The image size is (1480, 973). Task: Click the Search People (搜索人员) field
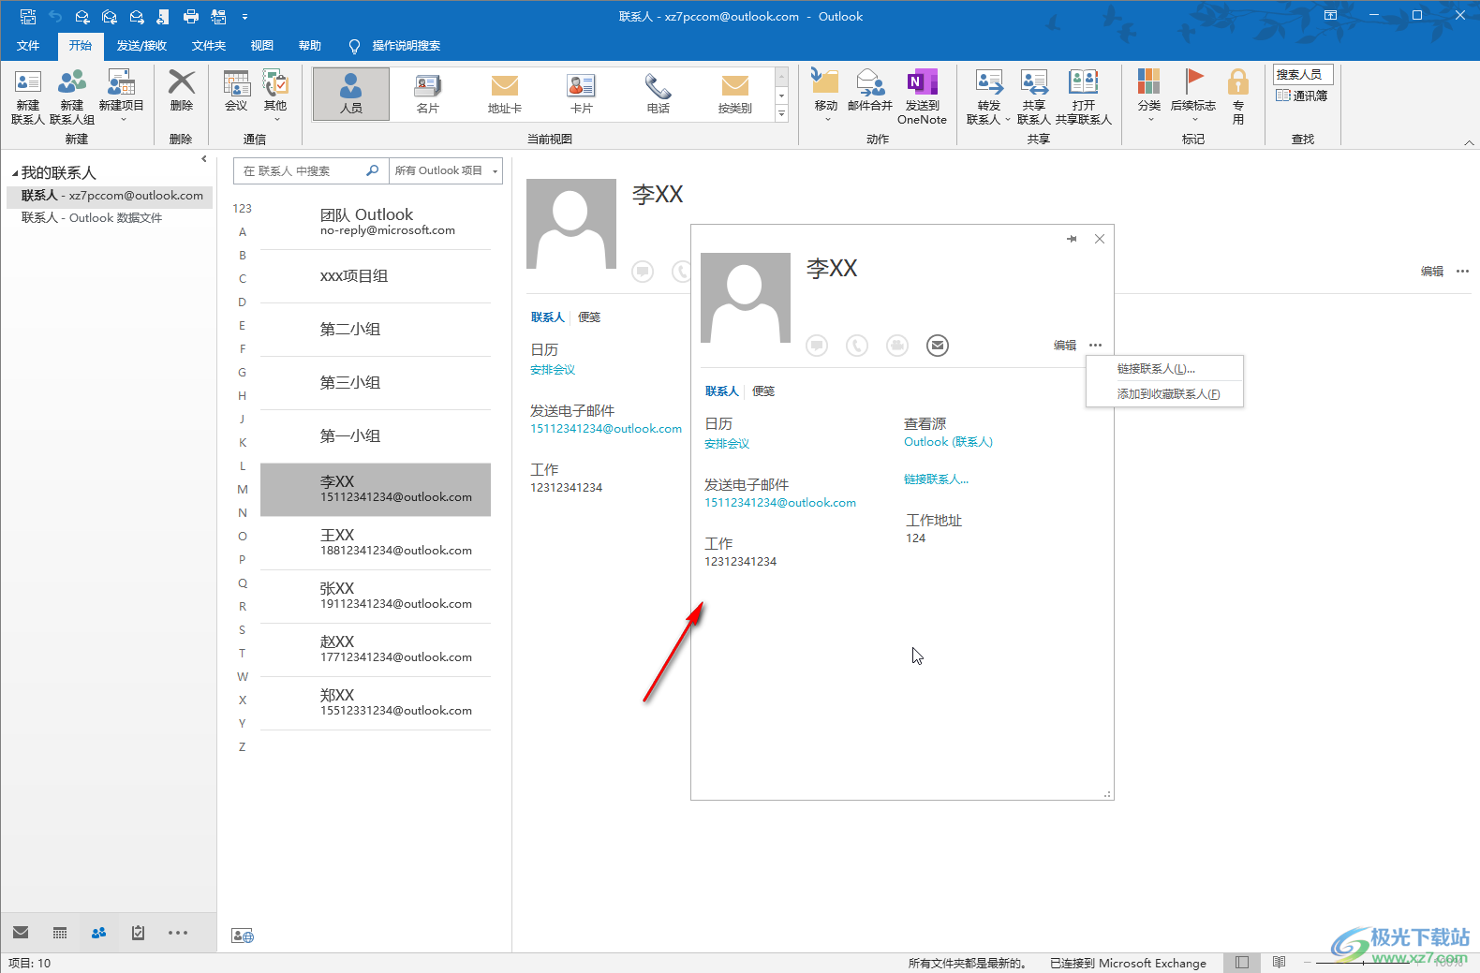(x=1302, y=75)
